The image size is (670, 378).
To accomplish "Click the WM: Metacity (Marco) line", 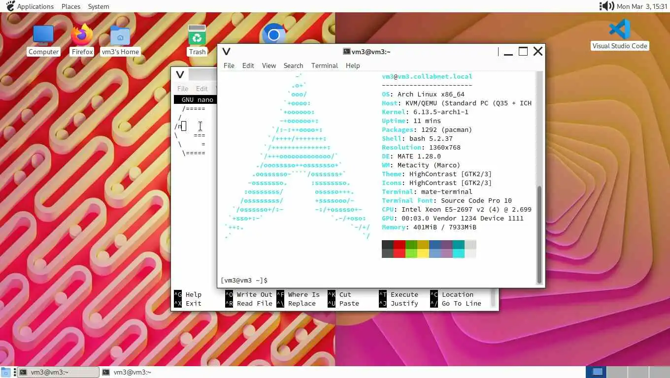I will [x=421, y=165].
